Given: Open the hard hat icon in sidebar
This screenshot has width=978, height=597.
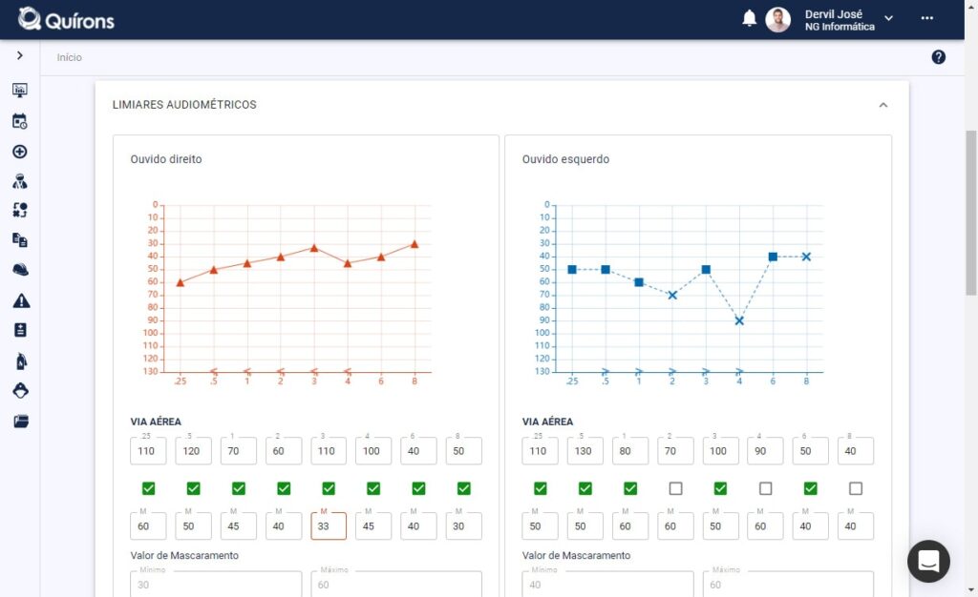Looking at the screenshot, I should [21, 270].
